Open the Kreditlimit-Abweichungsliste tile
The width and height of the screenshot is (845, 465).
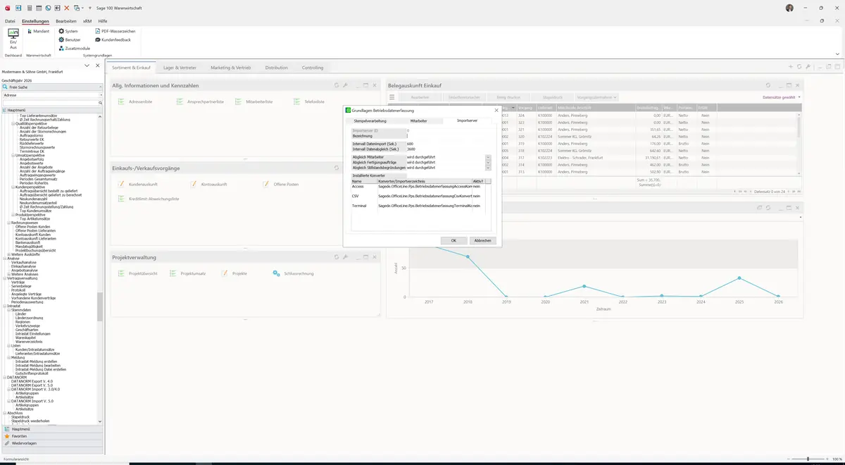coord(148,199)
